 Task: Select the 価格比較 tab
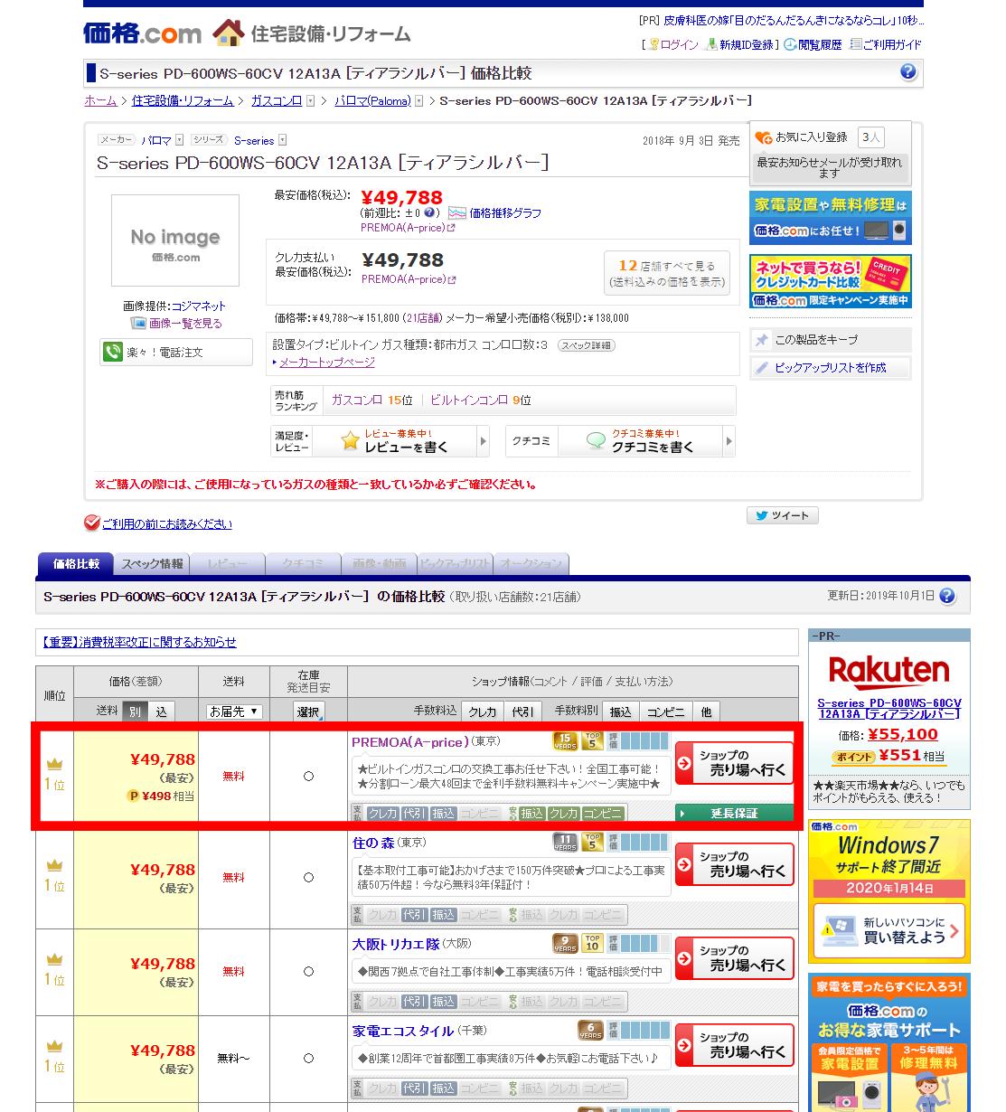(x=75, y=563)
